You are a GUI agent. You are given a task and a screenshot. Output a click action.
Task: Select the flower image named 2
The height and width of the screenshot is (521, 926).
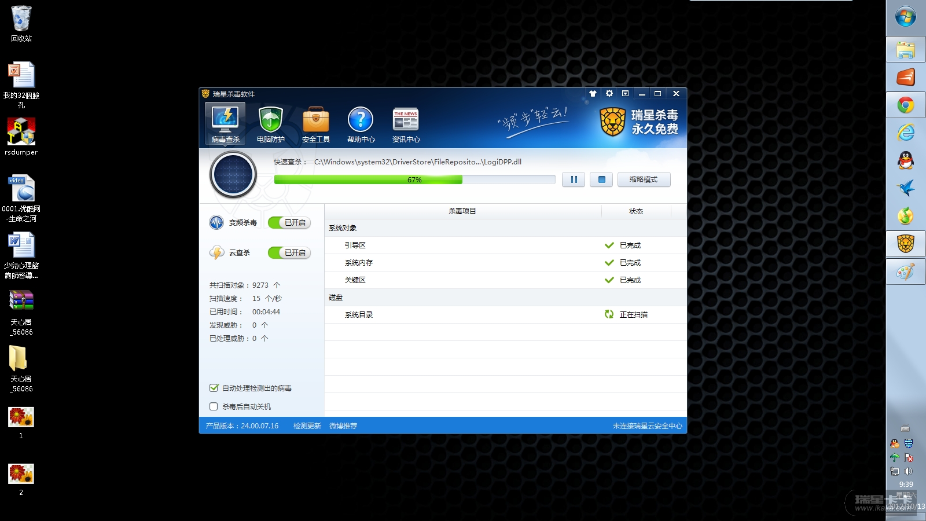coord(21,480)
